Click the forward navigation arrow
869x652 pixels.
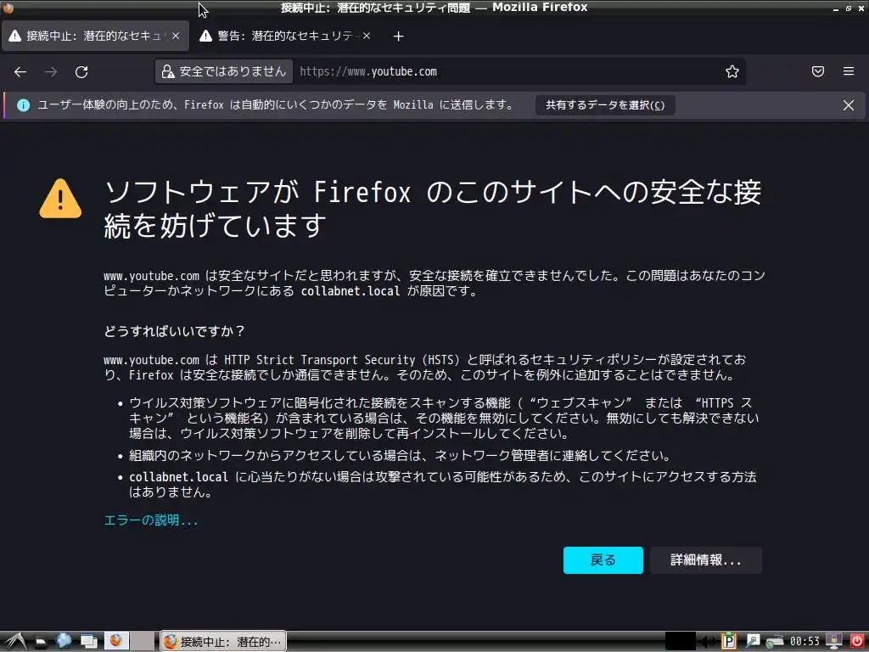pyautogui.click(x=51, y=71)
